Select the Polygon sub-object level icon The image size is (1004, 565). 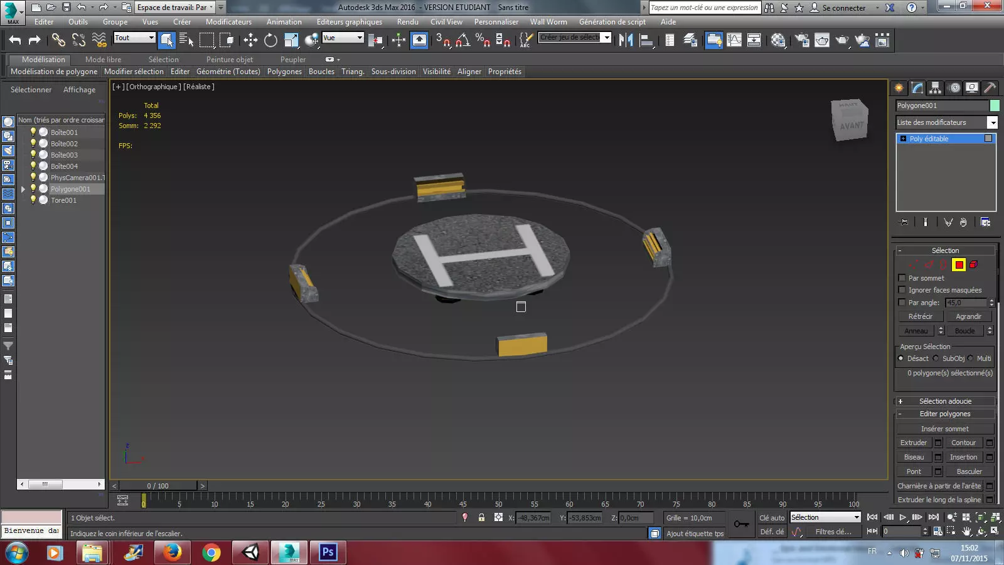tap(959, 265)
